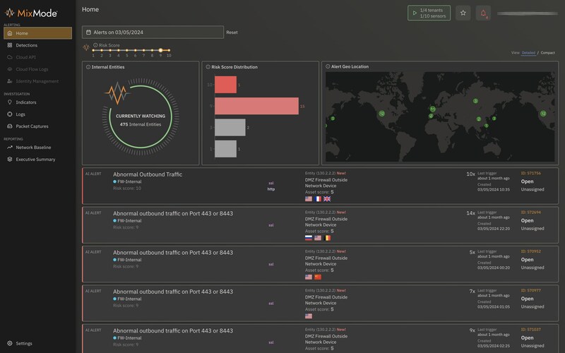This screenshot has width=565, height=353.
Task: Click the MixMode logo
Action: tap(31, 13)
